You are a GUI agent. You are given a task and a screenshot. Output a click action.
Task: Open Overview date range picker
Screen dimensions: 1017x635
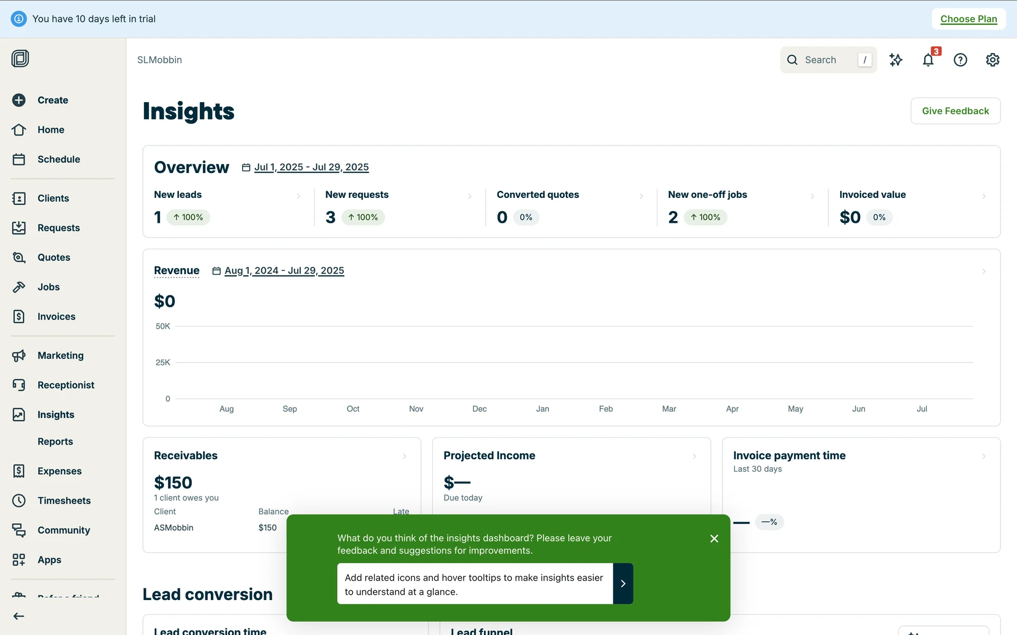[x=311, y=167]
